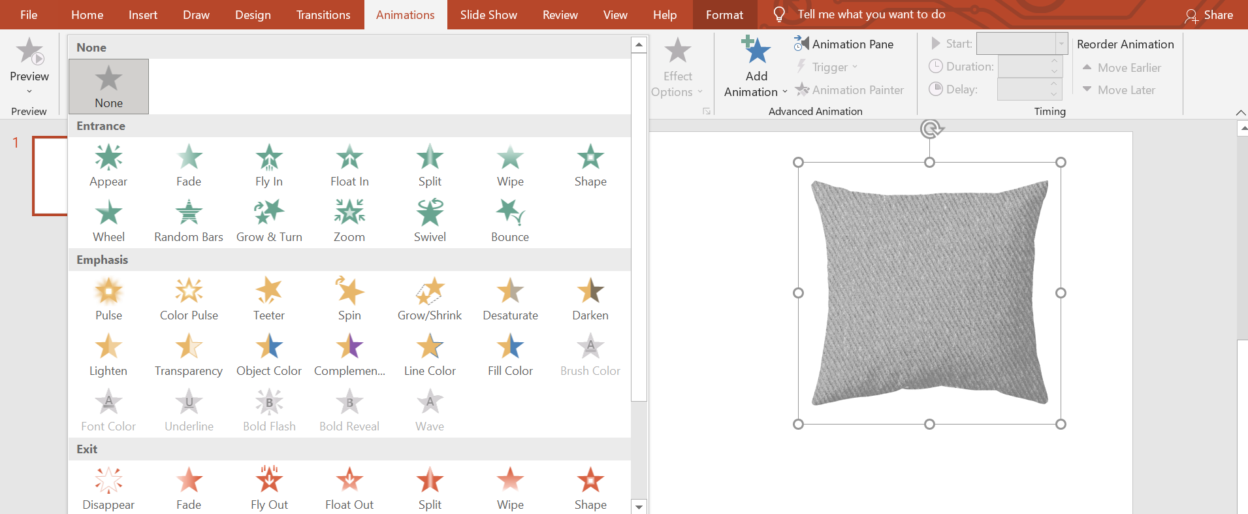Open the Trigger dropdown
This screenshot has width=1248, height=514.
[x=826, y=67]
